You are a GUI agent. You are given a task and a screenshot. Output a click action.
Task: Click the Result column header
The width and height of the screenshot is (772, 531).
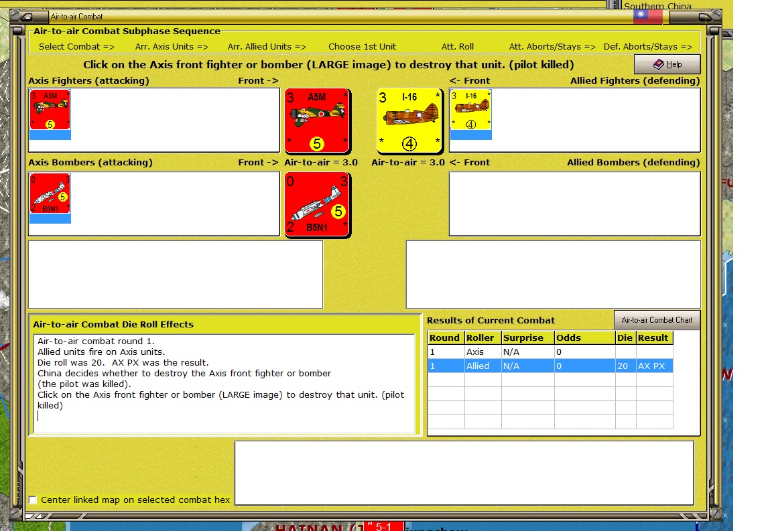(654, 337)
